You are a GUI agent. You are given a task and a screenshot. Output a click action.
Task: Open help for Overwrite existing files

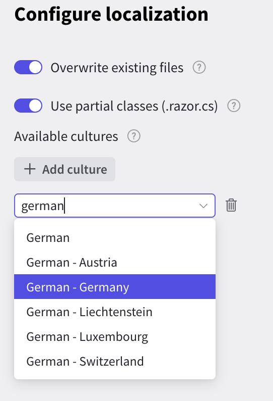tap(199, 68)
